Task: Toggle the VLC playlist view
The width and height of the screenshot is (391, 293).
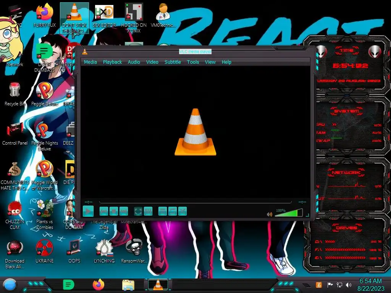Action: pyautogui.click(x=163, y=211)
